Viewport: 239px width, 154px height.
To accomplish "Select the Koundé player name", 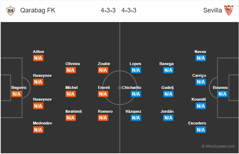I will tap(199, 99).
